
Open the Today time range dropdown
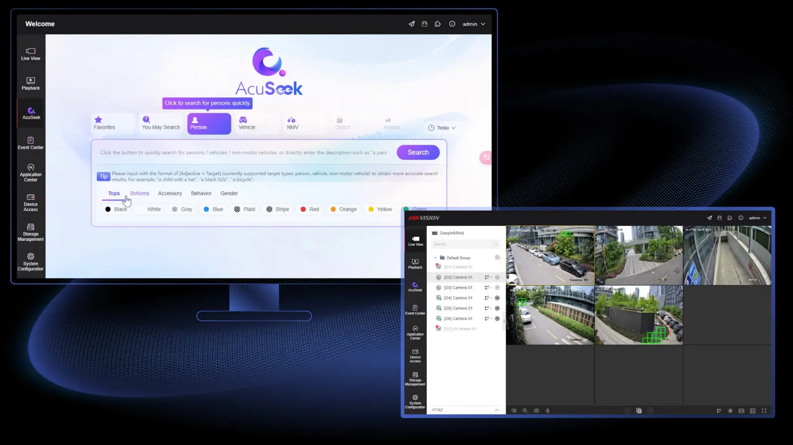[x=442, y=128]
